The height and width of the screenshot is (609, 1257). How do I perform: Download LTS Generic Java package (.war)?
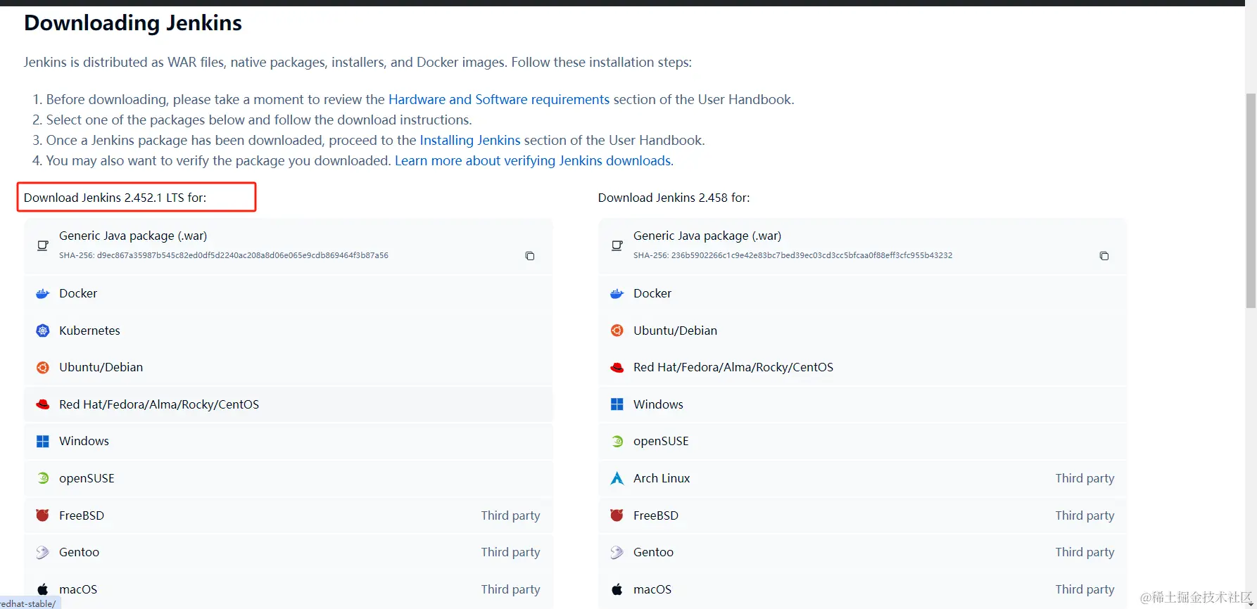coord(289,245)
